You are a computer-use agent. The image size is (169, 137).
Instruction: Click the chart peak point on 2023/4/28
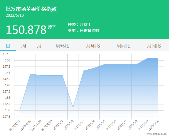point(30,74)
